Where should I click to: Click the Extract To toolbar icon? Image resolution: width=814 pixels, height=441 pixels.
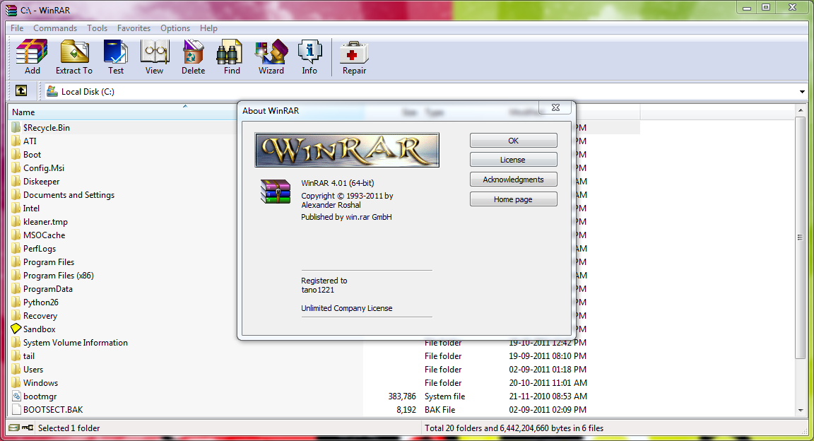tap(74, 52)
